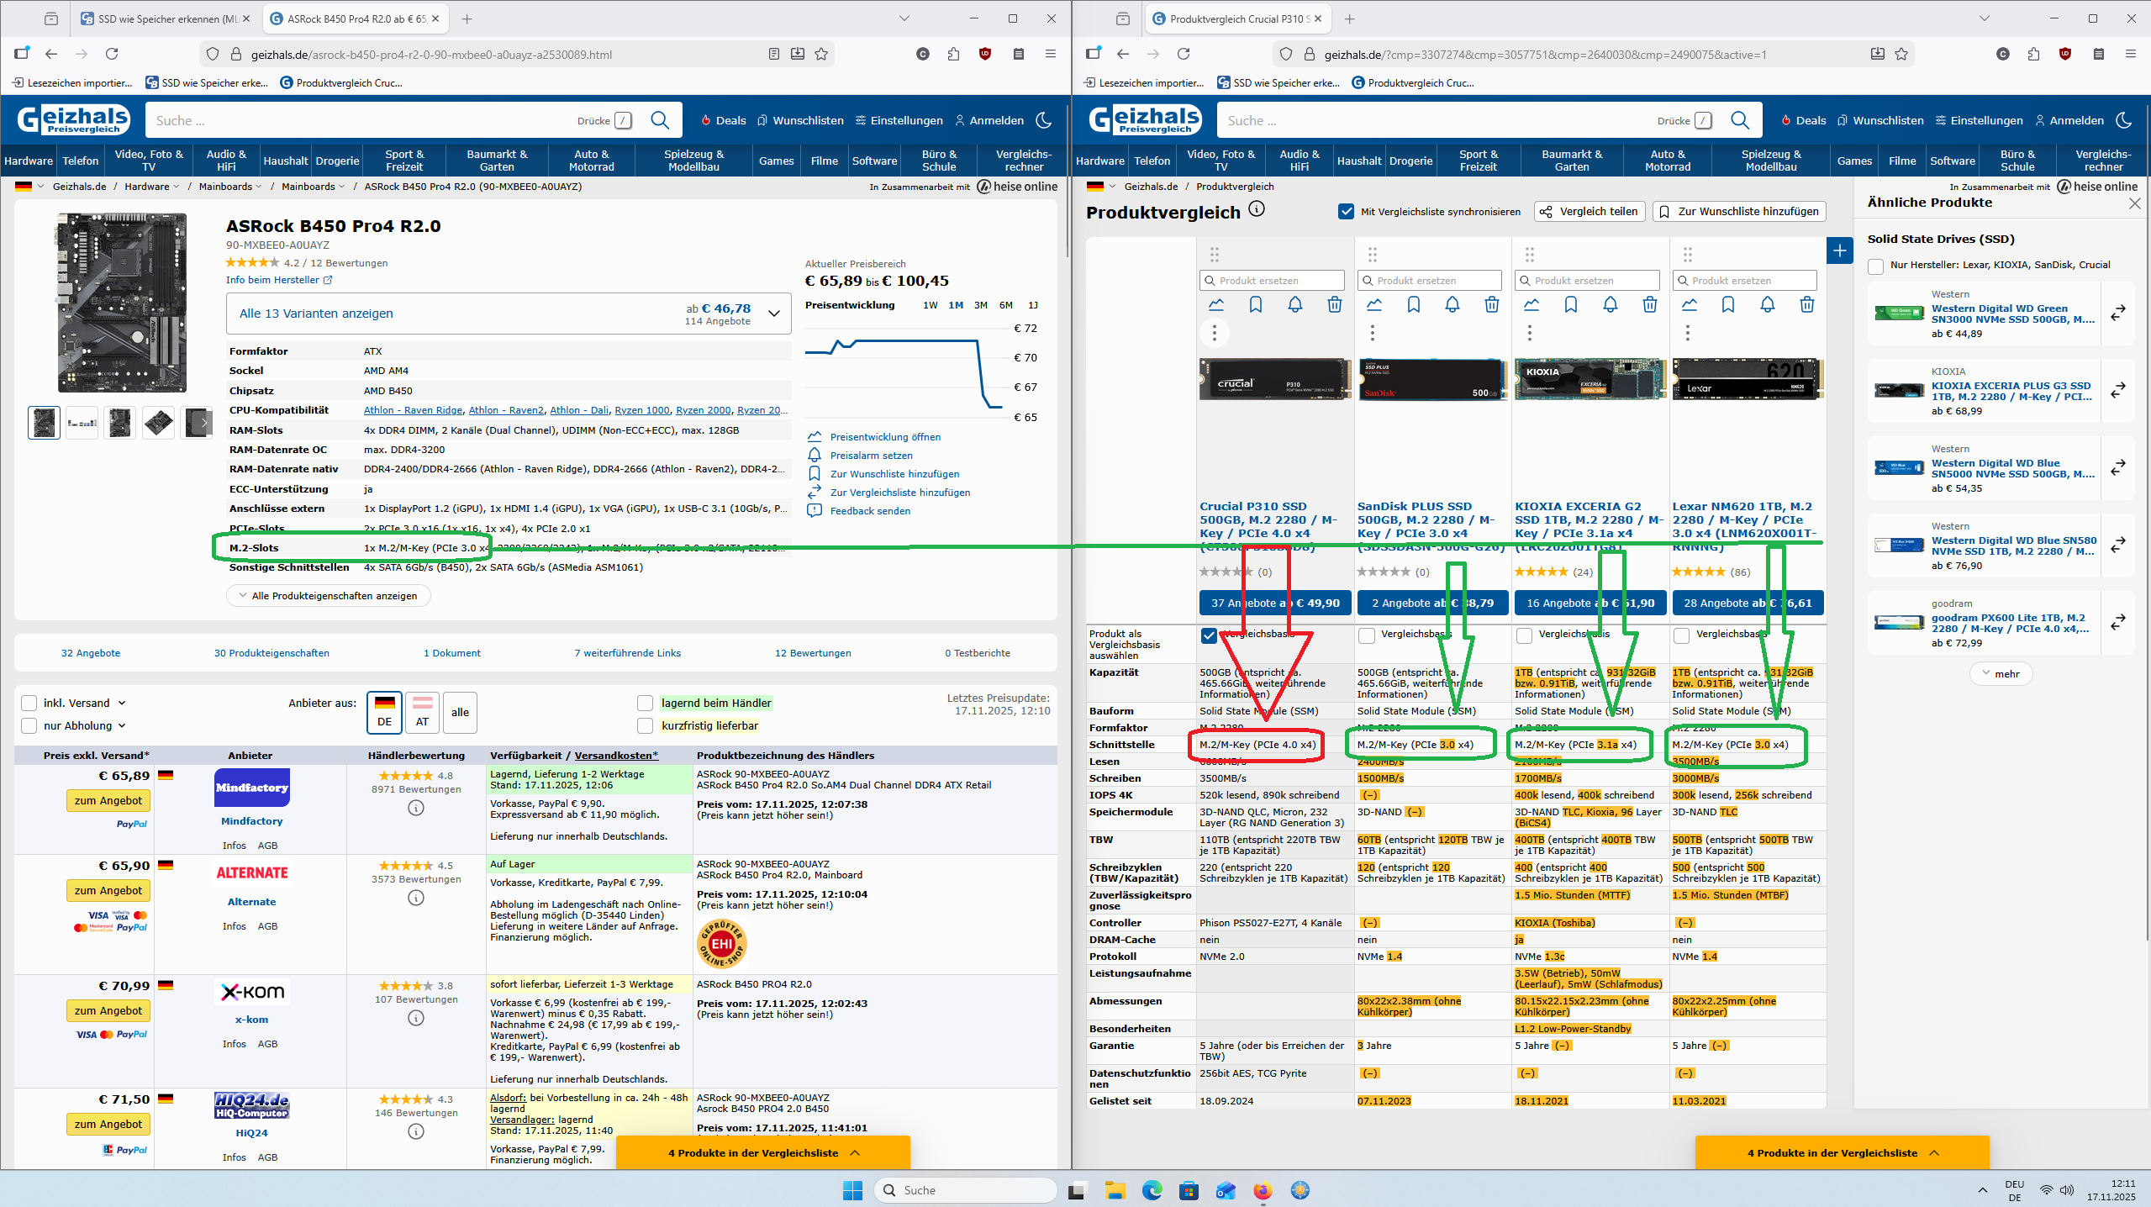
Task: Click bookmark icon for KIOXIA EXCERIA G2 column
Action: coord(1570,305)
